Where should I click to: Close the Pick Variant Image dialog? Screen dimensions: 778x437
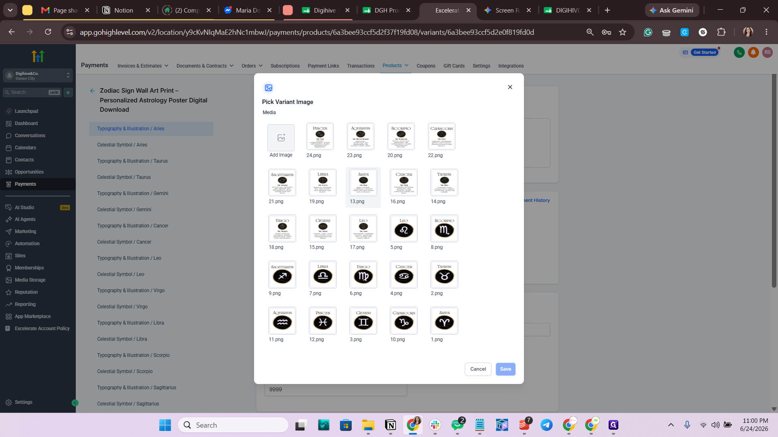(x=510, y=87)
